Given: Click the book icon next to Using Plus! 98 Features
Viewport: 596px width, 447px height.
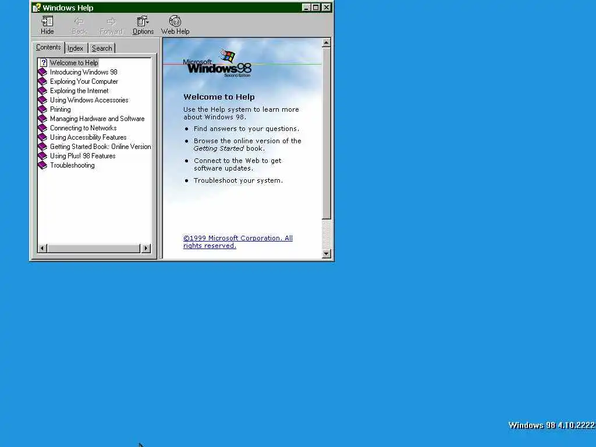Looking at the screenshot, I should (x=42, y=156).
